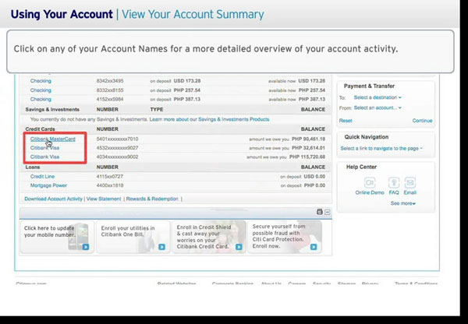Open the Checking account 8342xx3495
Image resolution: width=468 pixels, height=324 pixels.
tap(41, 81)
